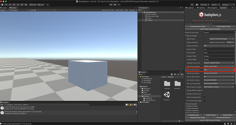Open the cloud services icon
236x125 pixels.
[x=197, y=5]
